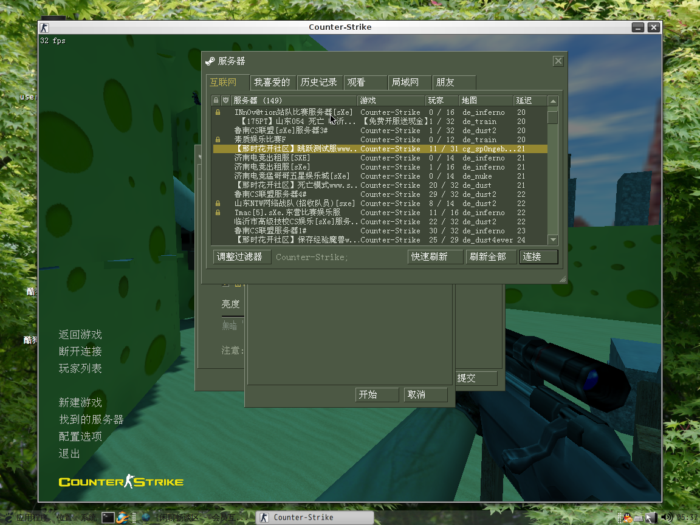Select server 【那时花开社区】保存经验魔兽

380,240
